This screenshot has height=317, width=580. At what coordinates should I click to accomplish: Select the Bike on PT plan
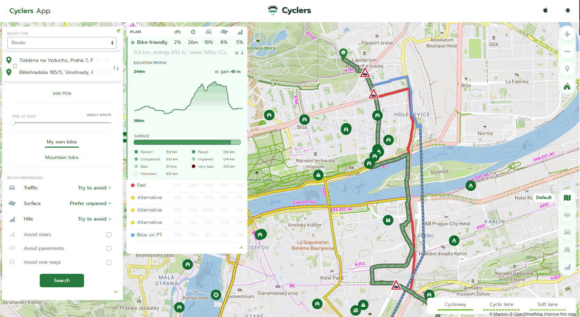[x=149, y=235]
